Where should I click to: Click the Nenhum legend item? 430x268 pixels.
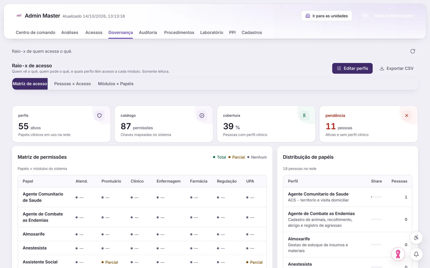pos(257,157)
